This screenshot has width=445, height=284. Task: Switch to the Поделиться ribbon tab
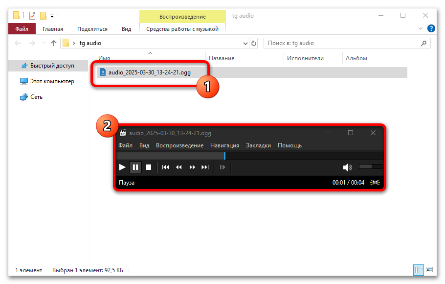pos(92,29)
